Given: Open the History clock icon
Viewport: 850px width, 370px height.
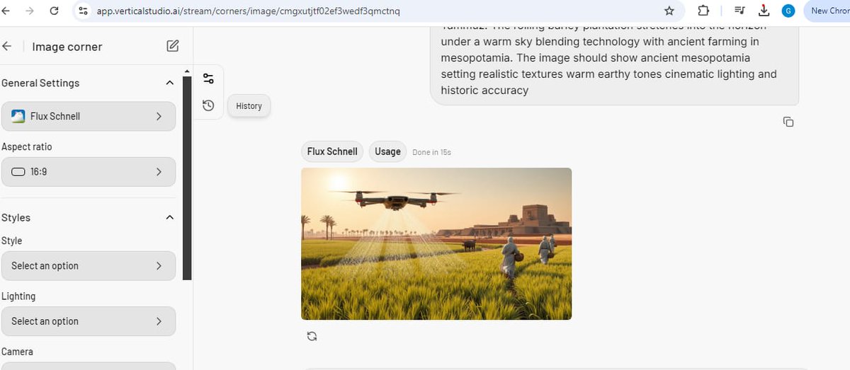Looking at the screenshot, I should point(208,105).
